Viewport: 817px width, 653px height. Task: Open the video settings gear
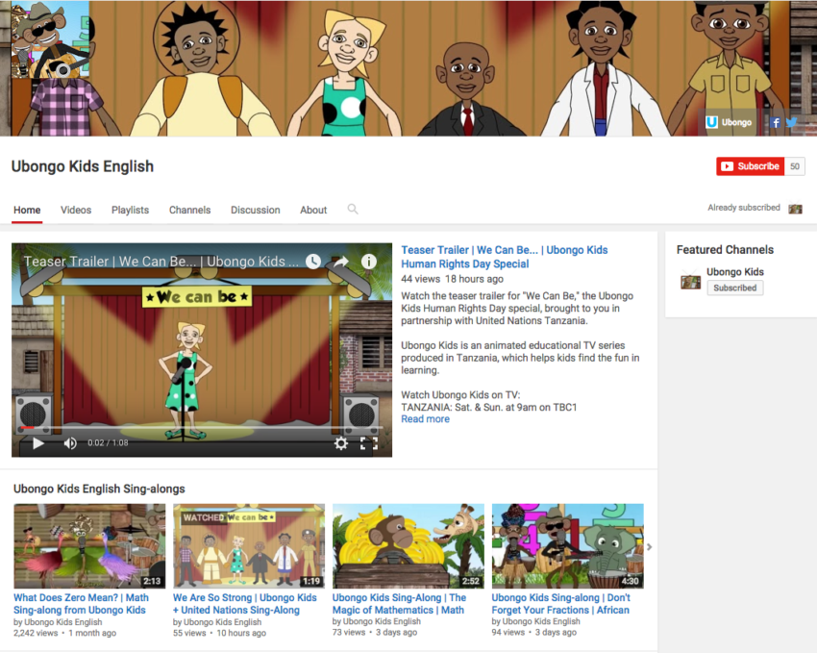click(x=341, y=443)
